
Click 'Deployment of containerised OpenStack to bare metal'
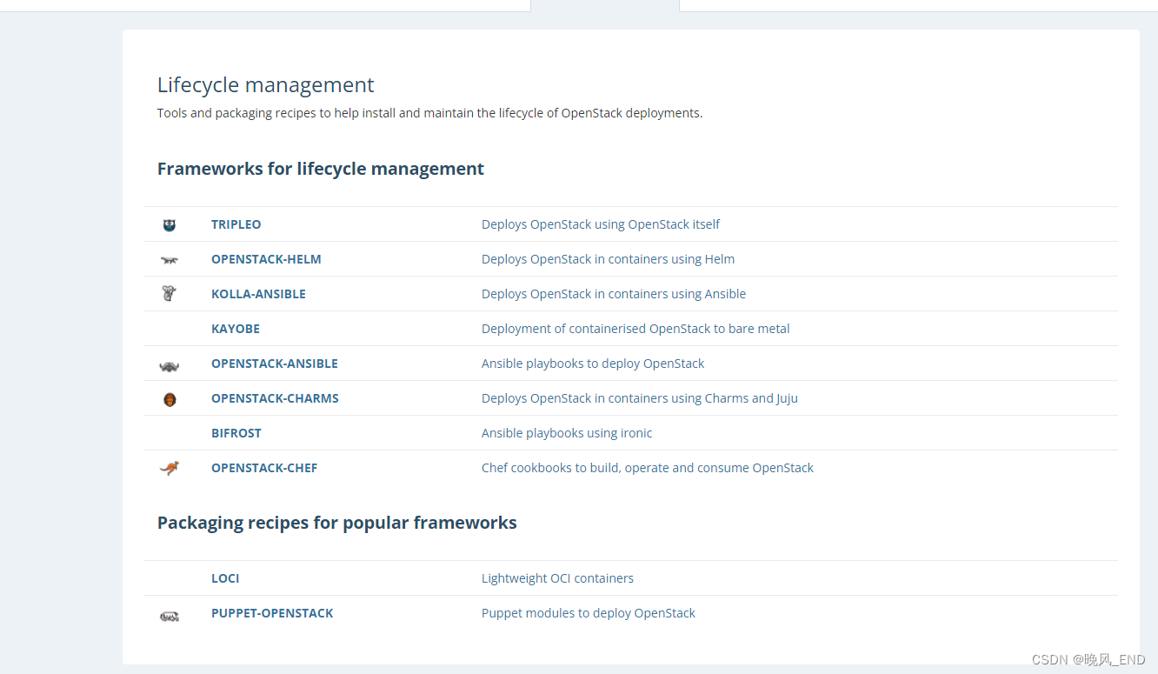tap(636, 329)
